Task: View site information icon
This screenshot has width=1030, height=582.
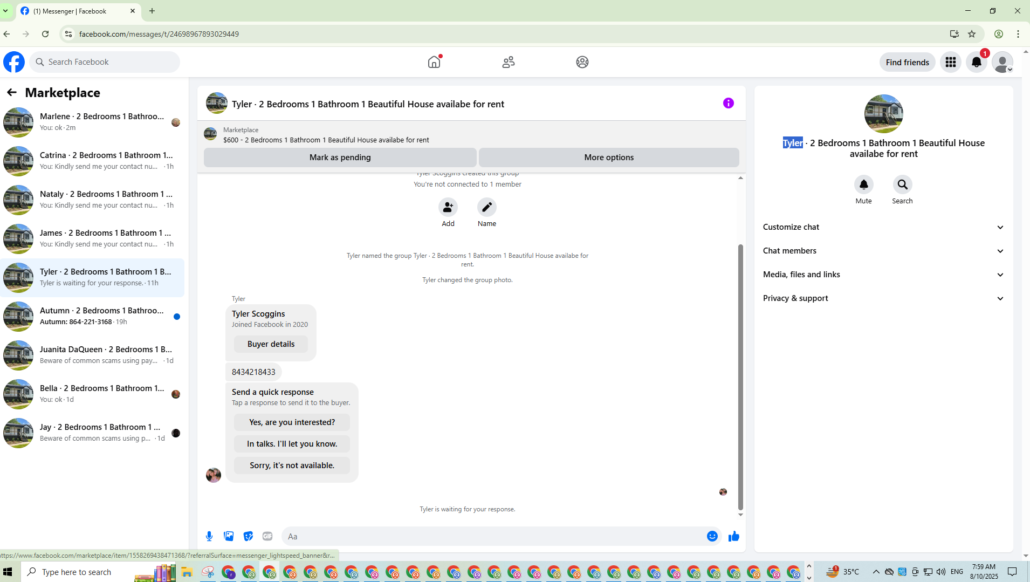Action: (x=68, y=34)
